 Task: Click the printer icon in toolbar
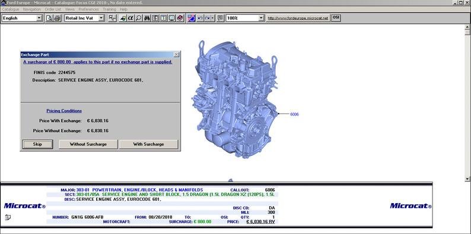58,18
